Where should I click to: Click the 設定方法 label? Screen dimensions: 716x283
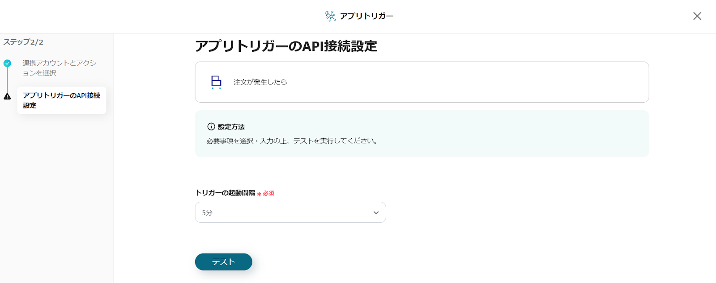click(x=231, y=127)
